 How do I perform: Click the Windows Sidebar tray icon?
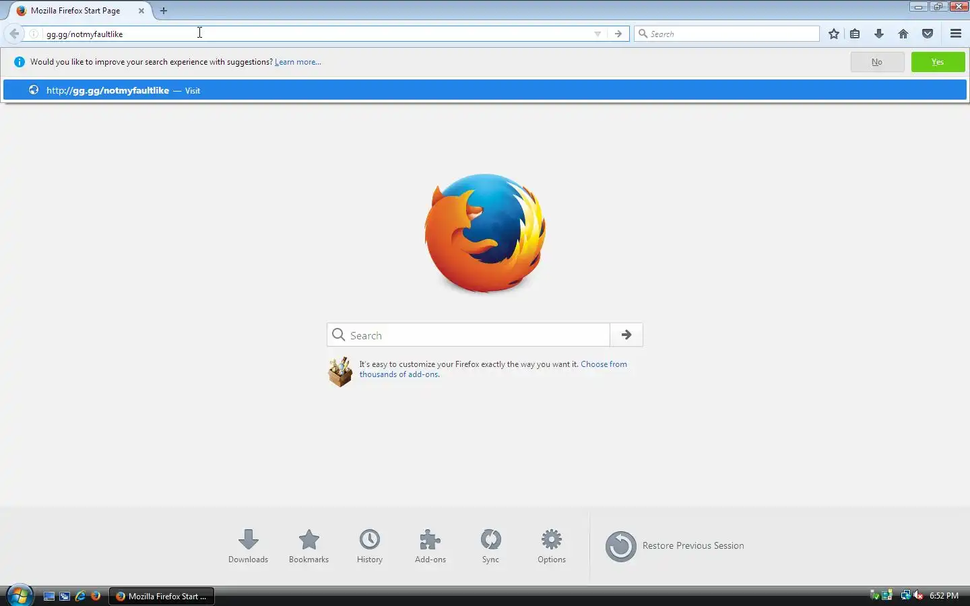tap(887, 595)
